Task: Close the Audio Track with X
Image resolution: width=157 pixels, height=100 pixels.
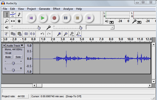Action: 4,46
